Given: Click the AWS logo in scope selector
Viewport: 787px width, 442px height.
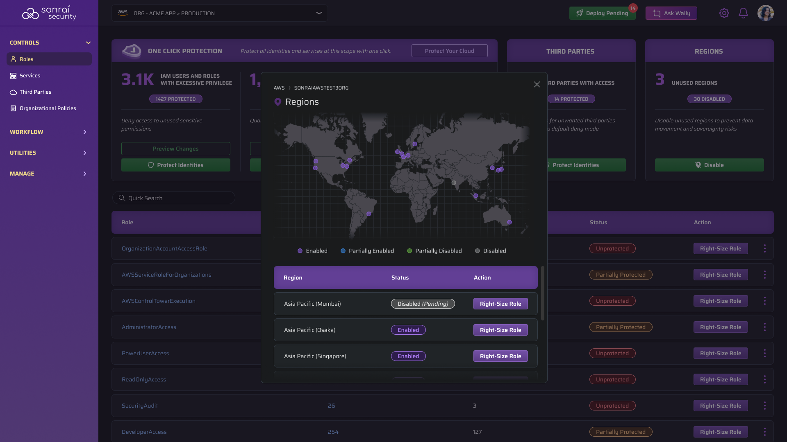Looking at the screenshot, I should tap(123, 13).
